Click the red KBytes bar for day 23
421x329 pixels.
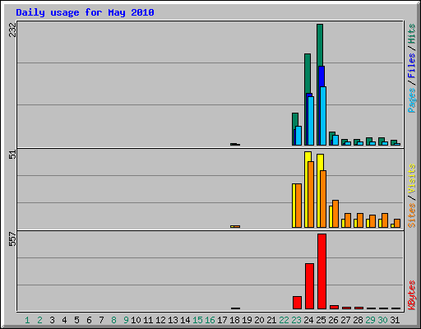click(x=297, y=303)
